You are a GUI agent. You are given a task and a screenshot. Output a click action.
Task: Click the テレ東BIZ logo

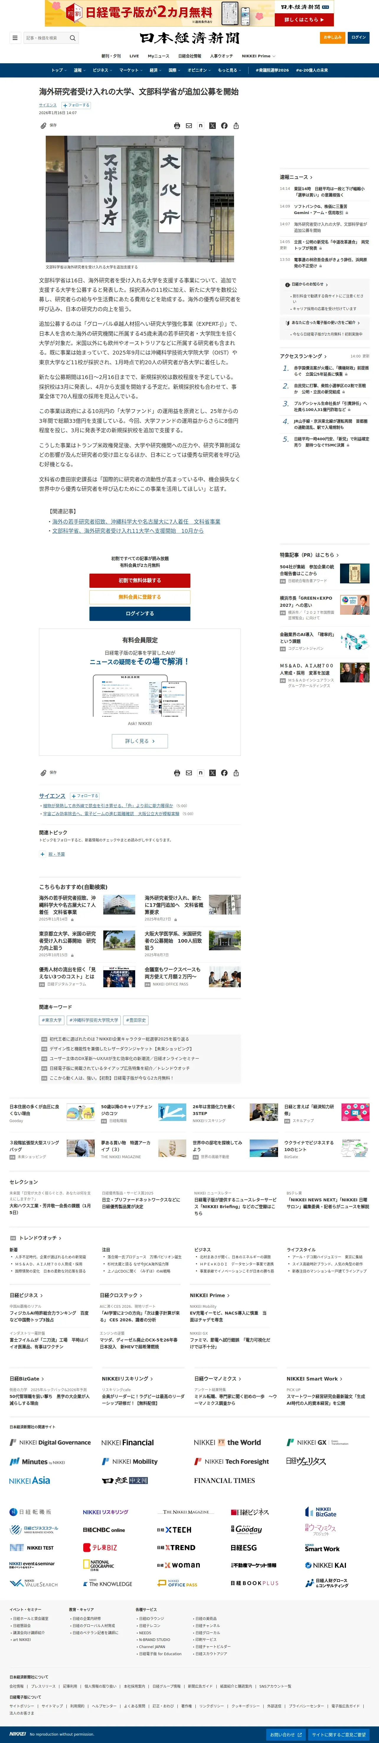pos(100,1548)
